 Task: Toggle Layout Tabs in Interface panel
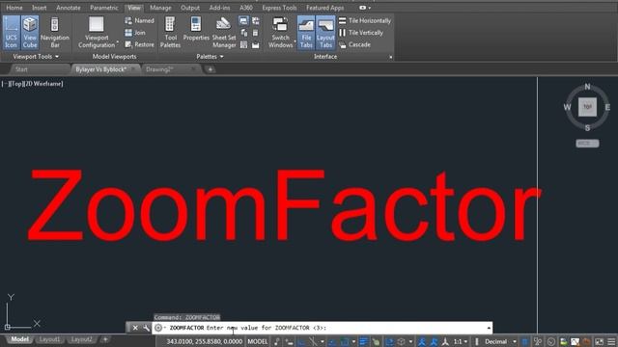tap(325, 33)
